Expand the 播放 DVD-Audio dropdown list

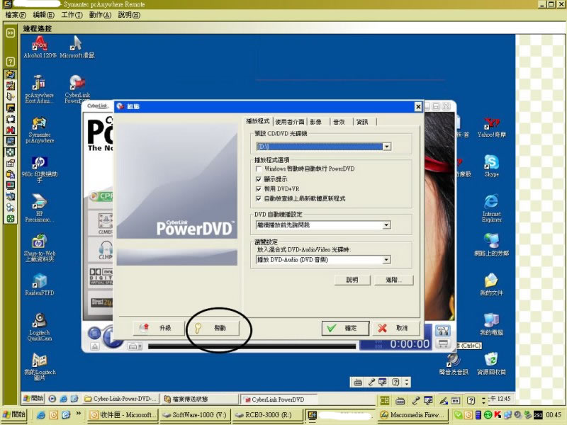coord(386,260)
